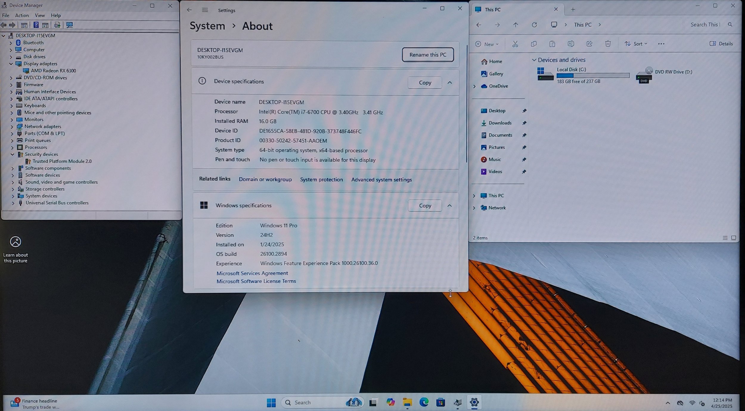The width and height of the screenshot is (745, 411).
Task: Copy the Windows specifications
Action: click(425, 206)
